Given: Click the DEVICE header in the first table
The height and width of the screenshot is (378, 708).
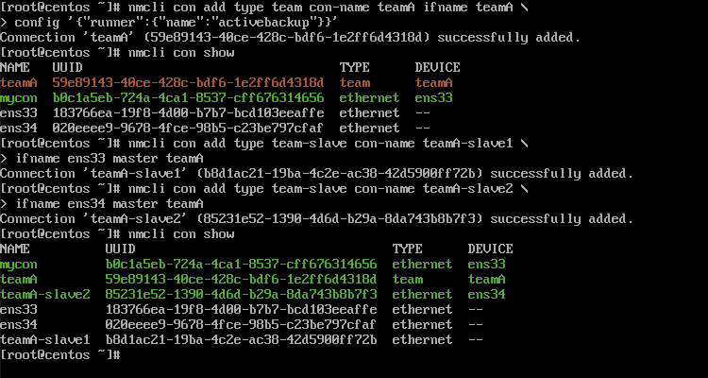Looking at the screenshot, I should pos(437,68).
